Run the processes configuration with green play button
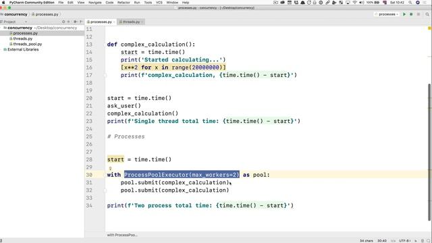432x243 pixels. [404, 14]
